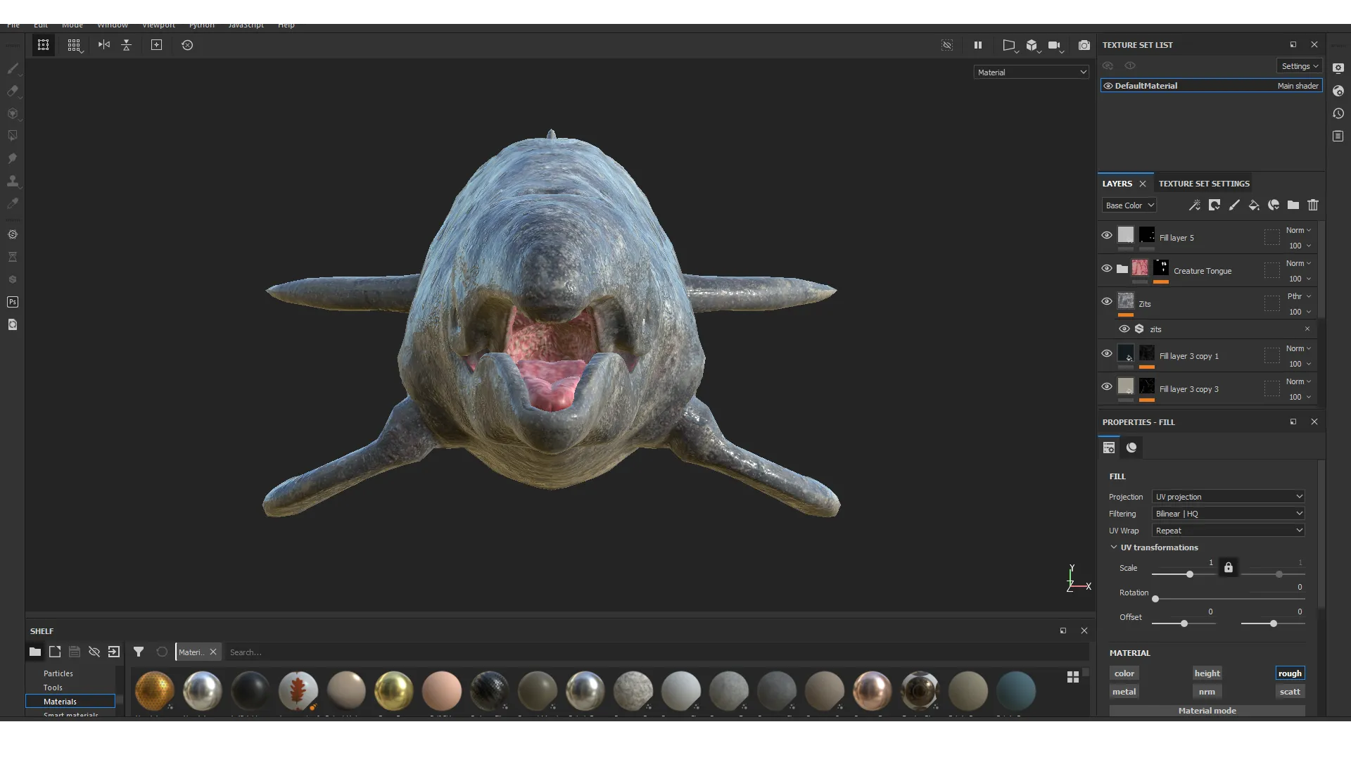Screen dimensions: 1351x760
Task: Hide the zits filter effect
Action: (1124, 329)
